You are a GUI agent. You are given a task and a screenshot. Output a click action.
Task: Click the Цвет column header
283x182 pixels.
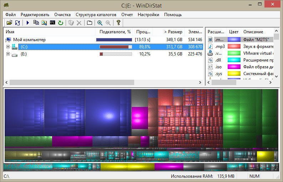tap(234, 32)
